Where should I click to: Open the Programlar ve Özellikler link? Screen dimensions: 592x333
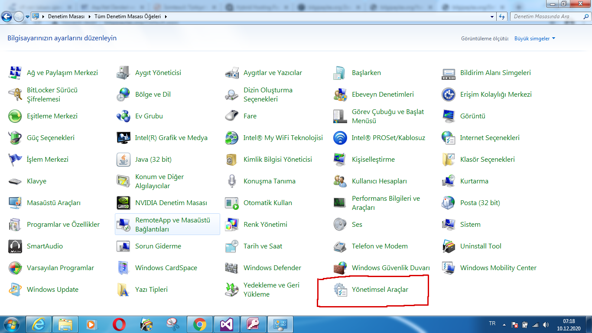(63, 225)
